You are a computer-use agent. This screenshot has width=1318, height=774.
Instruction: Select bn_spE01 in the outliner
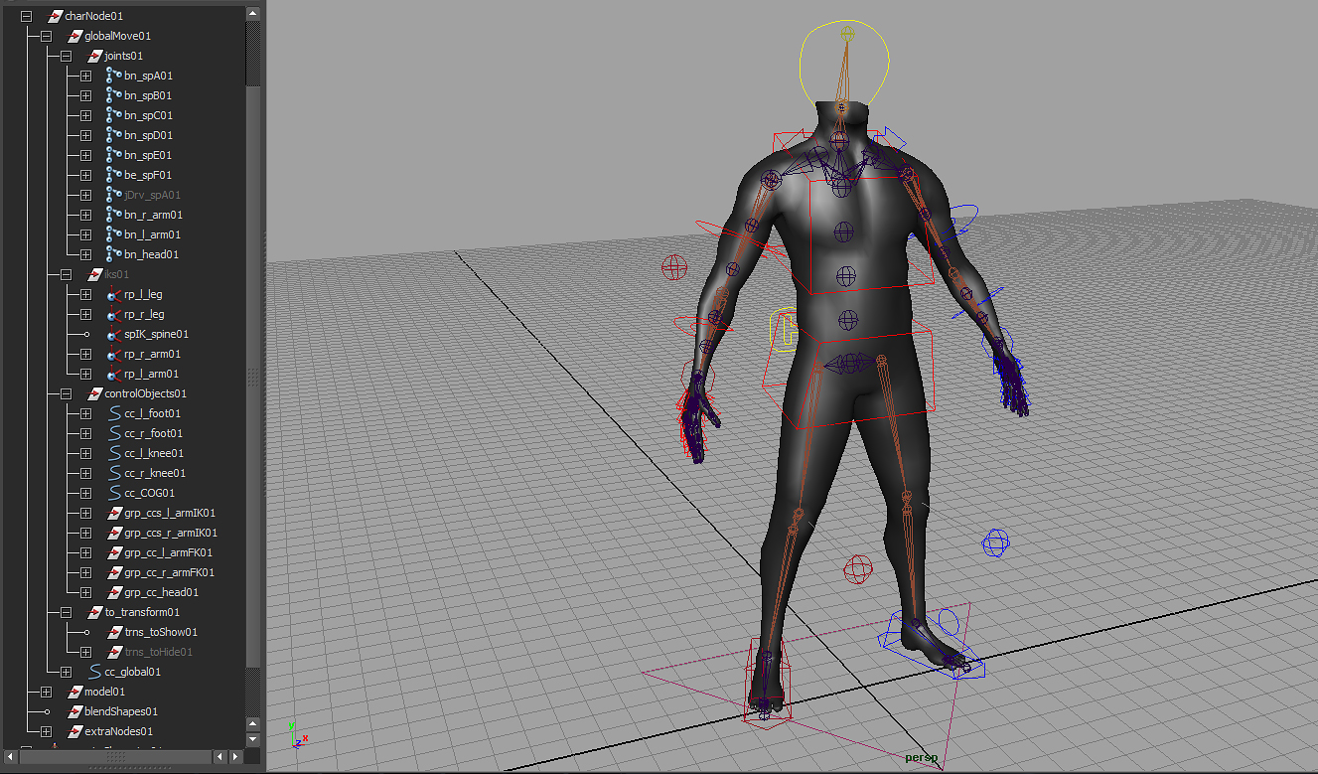point(148,155)
